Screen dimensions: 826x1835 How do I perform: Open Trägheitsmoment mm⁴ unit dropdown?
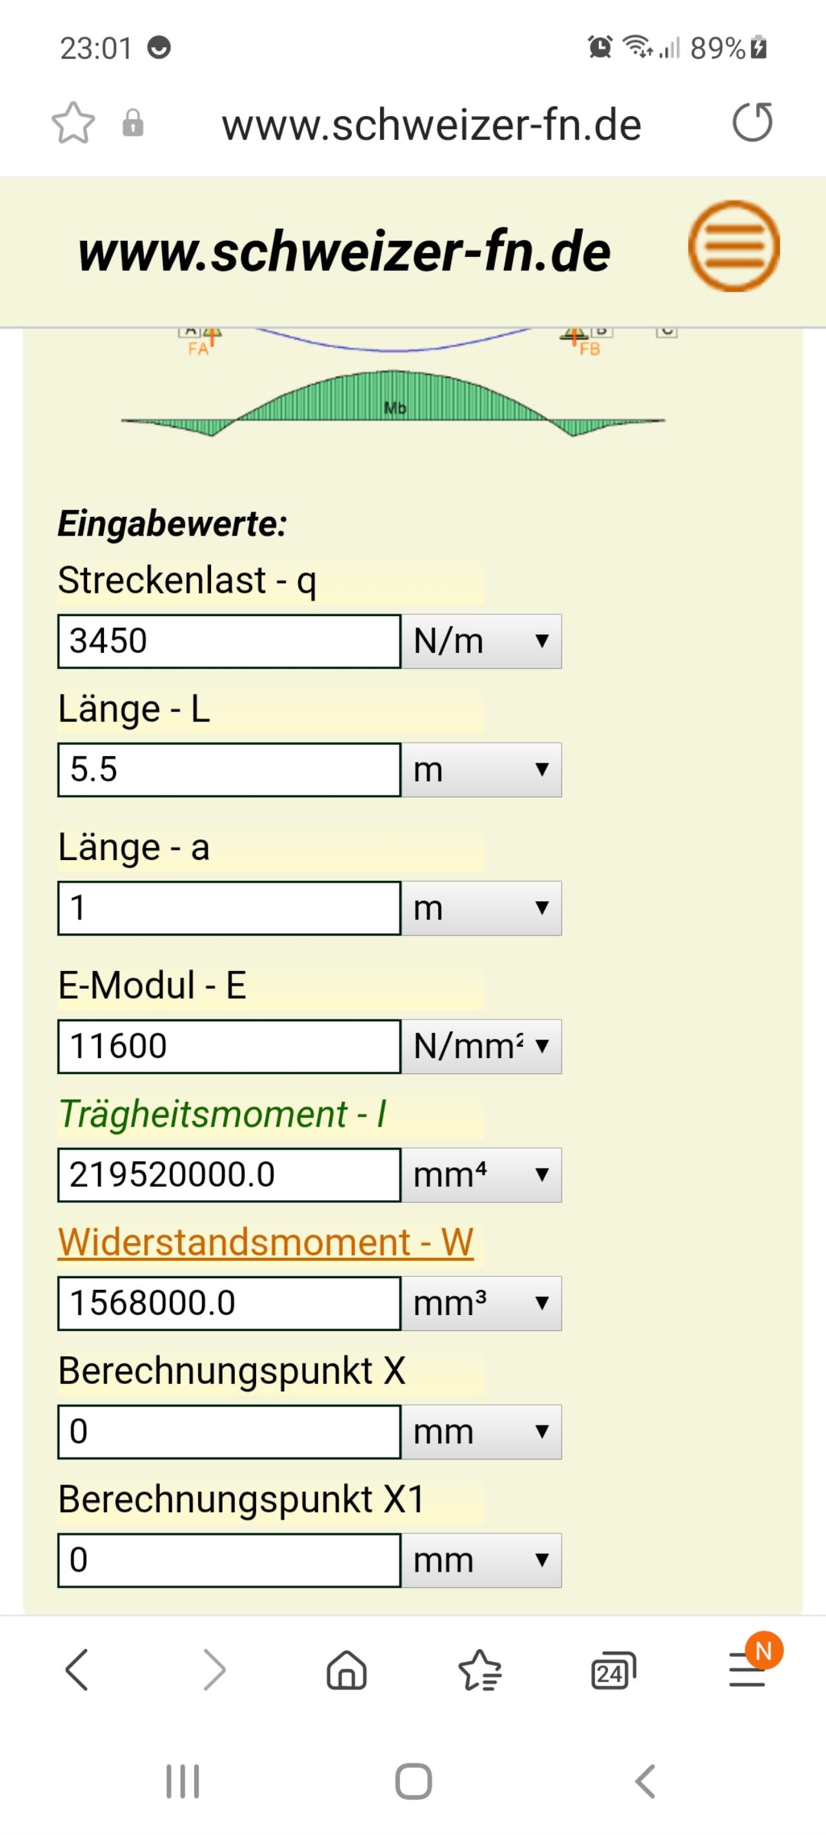point(481,1175)
